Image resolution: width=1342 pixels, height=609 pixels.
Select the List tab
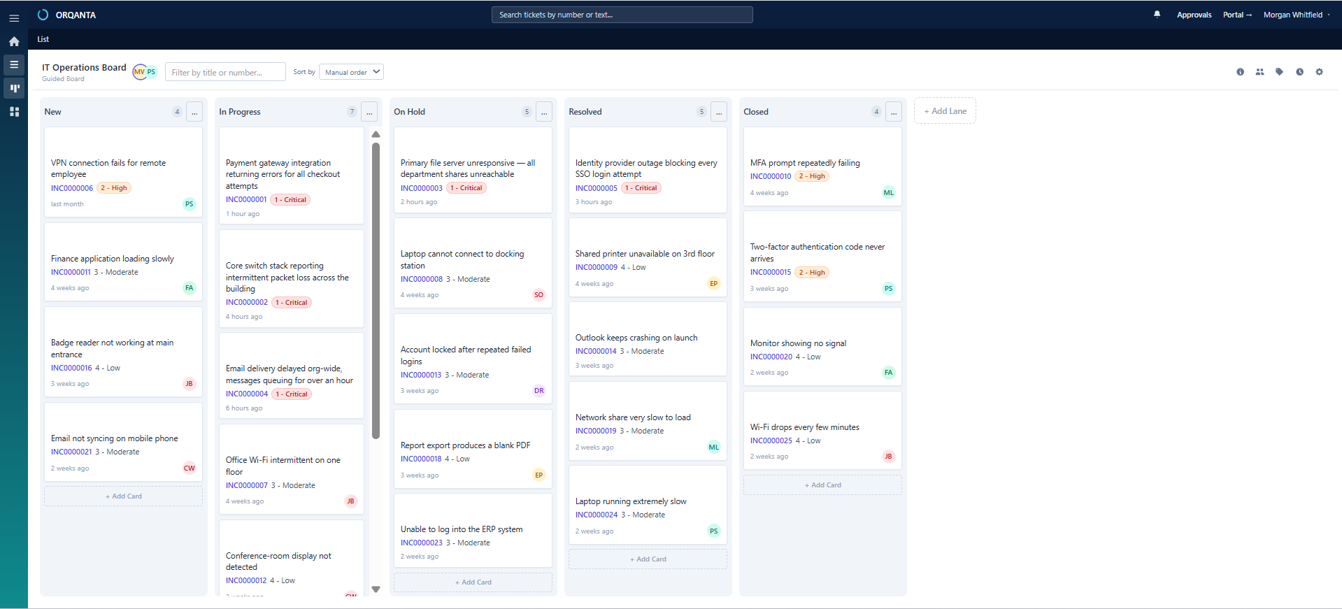tap(43, 39)
